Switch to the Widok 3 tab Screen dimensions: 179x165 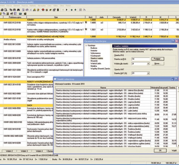pyautogui.click(x=24, y=151)
